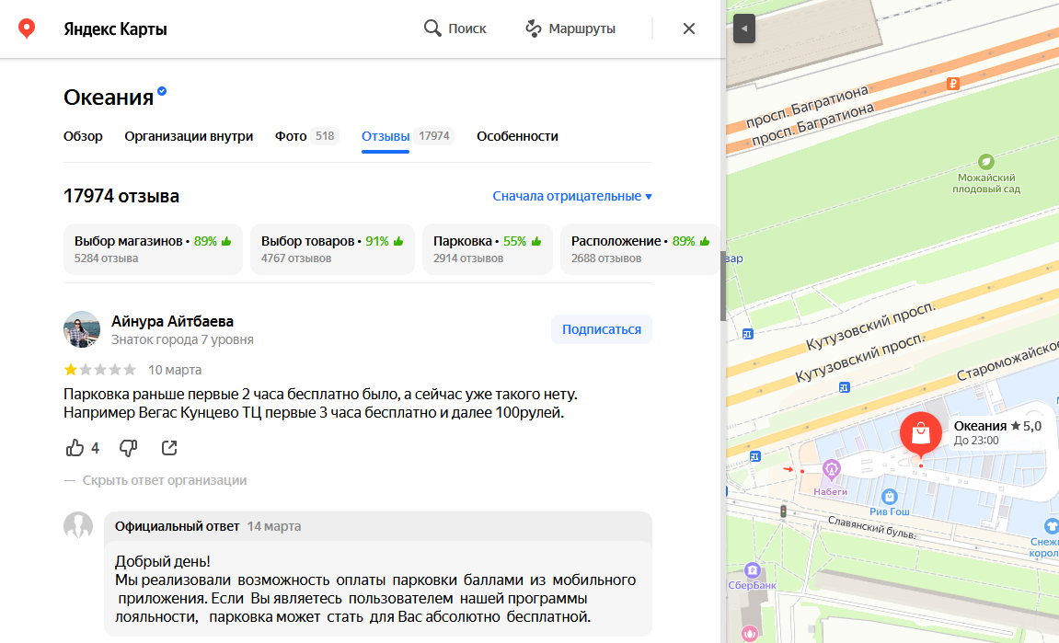Open the Фото 518 tab

click(306, 136)
